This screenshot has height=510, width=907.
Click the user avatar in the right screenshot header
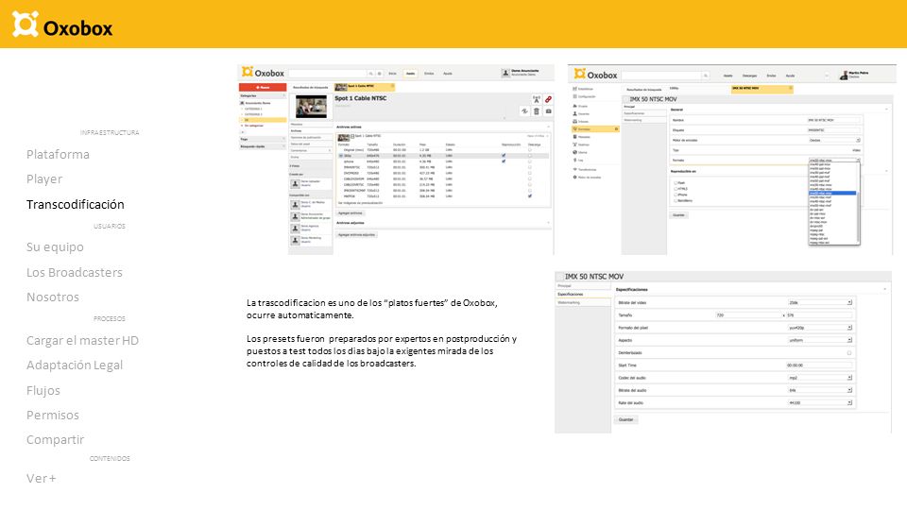click(x=844, y=75)
